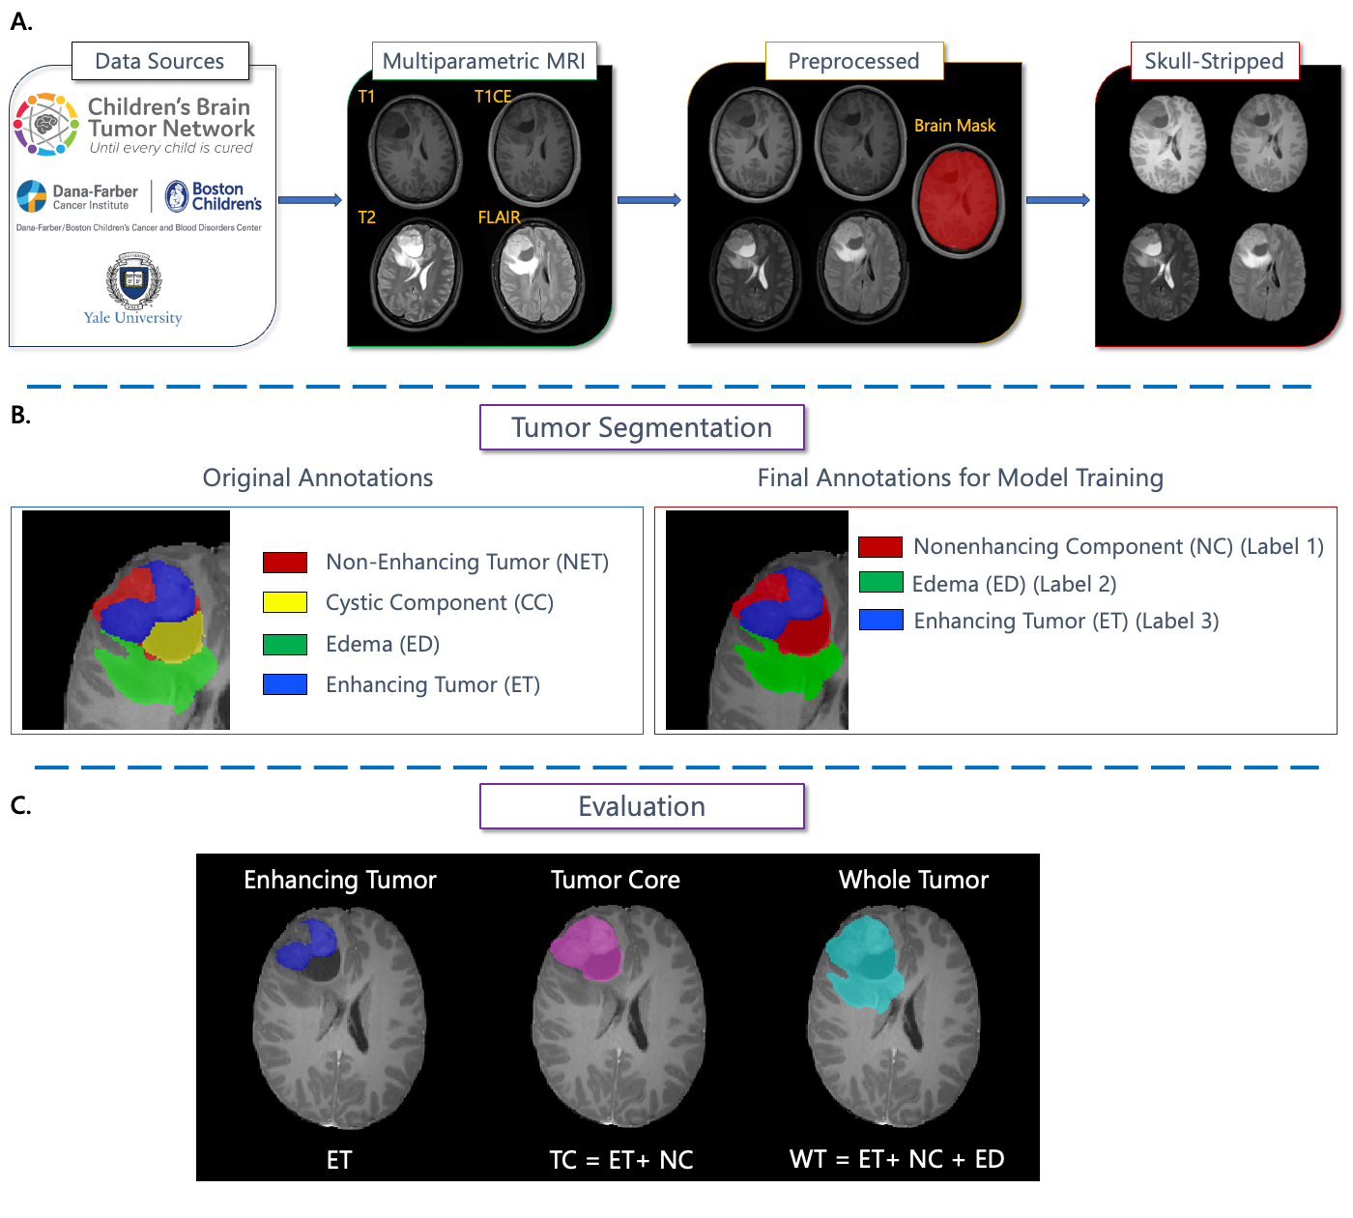Select the Data Sources label box
1353x1218 pixels.
159,61
